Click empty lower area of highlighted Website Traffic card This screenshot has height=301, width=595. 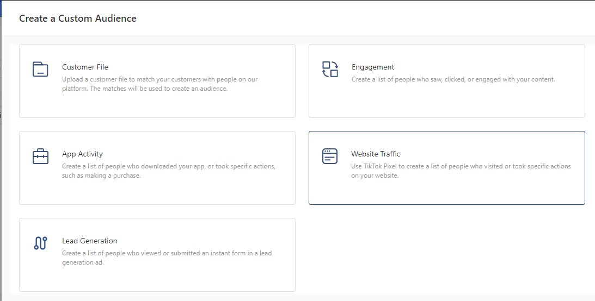[x=446, y=192]
